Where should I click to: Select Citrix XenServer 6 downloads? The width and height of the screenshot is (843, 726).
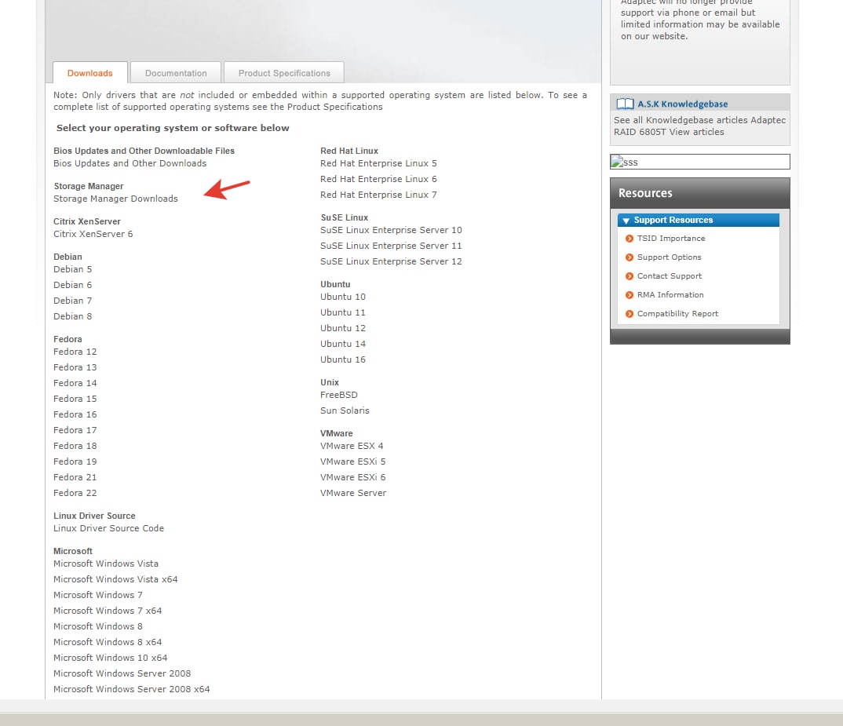click(x=93, y=234)
